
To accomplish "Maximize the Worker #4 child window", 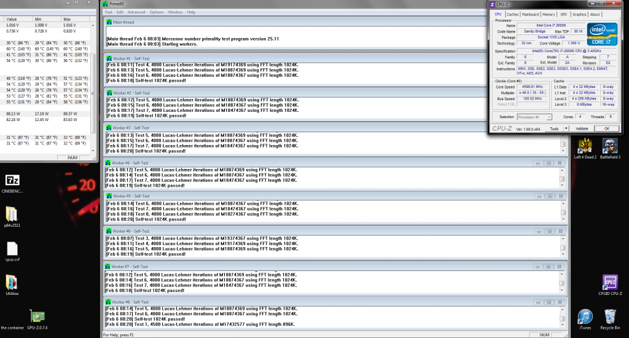I will pos(549,163).
